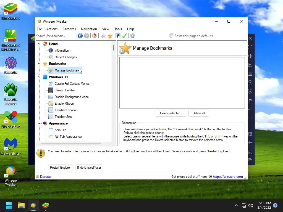Click the Taskbar Location item icon
The image size is (283, 212).
pos(51,110)
